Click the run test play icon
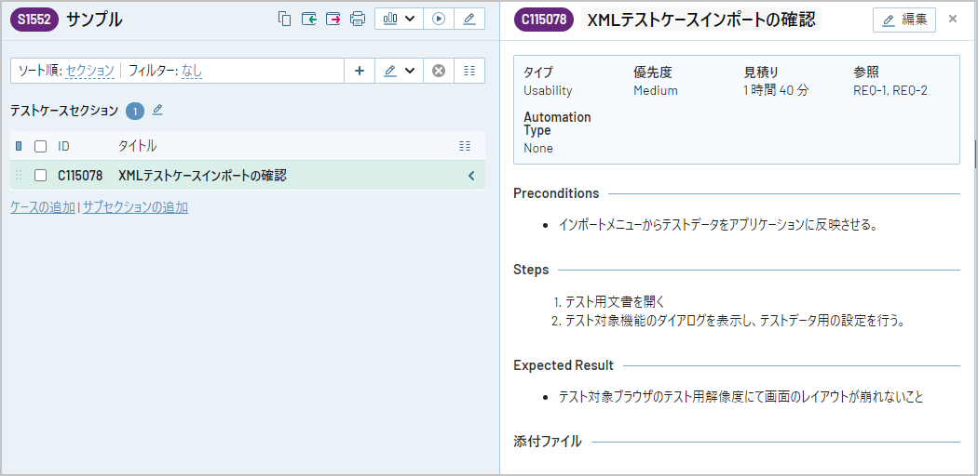Image resolution: width=978 pixels, height=476 pixels. click(x=439, y=19)
